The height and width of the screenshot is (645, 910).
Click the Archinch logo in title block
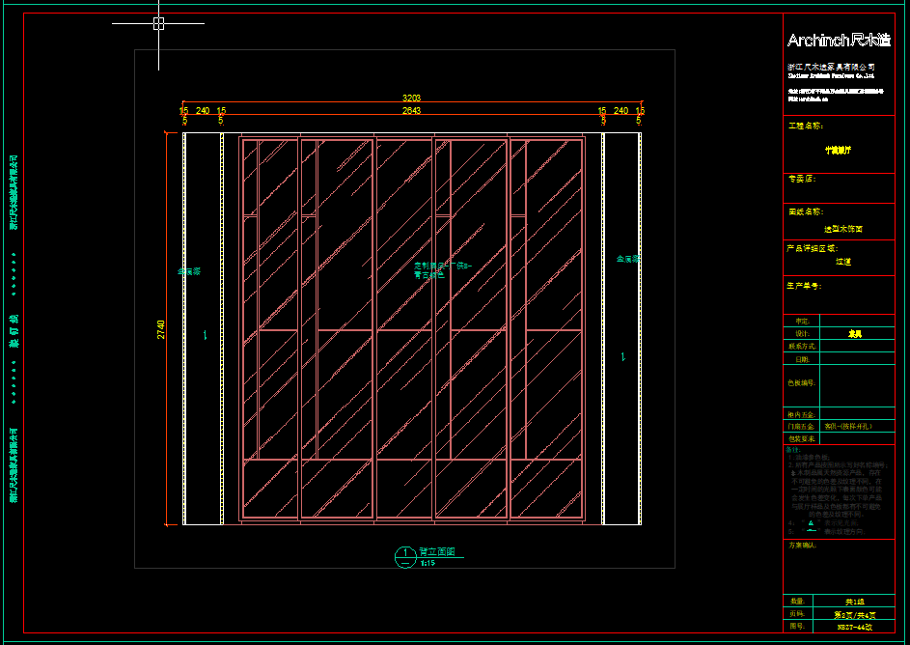838,41
